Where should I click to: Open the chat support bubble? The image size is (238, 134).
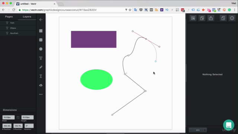point(229,125)
